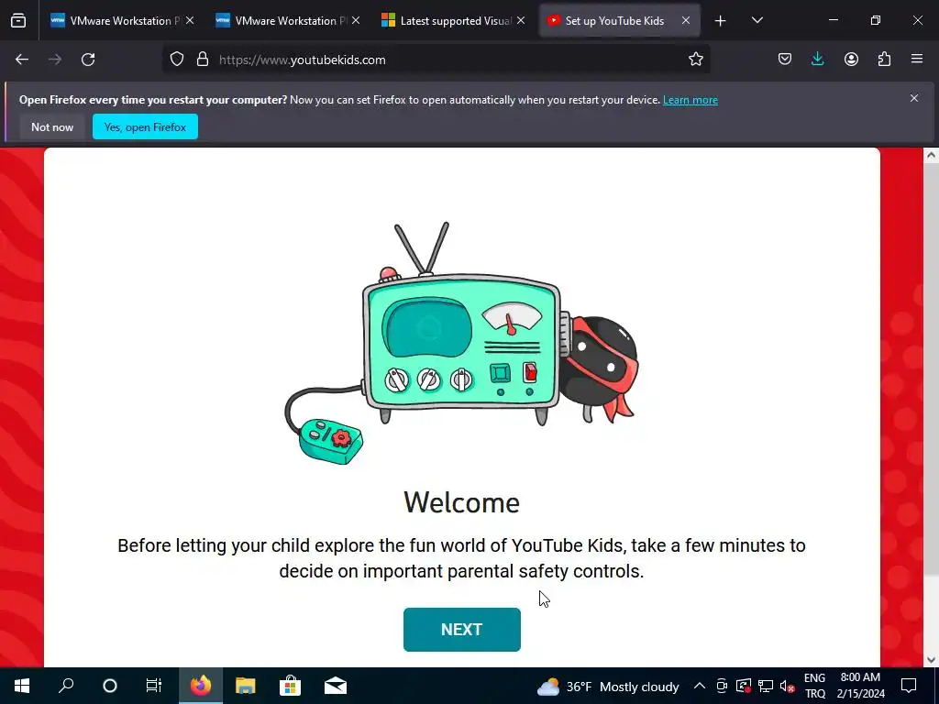Click the NEXT button on Welcome page

pos(462,629)
